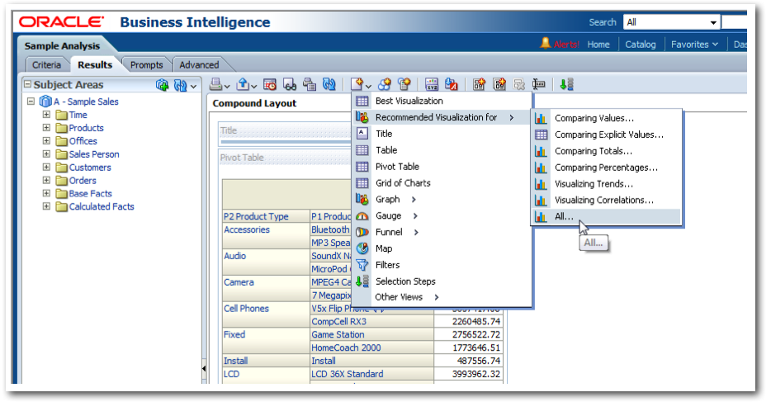Screen dimensions: 771x402
Task: Choose Grid of Charts menu entry
Action: click(442, 182)
